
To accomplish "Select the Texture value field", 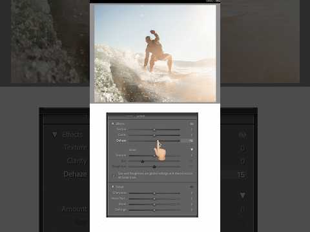I will (191, 130).
